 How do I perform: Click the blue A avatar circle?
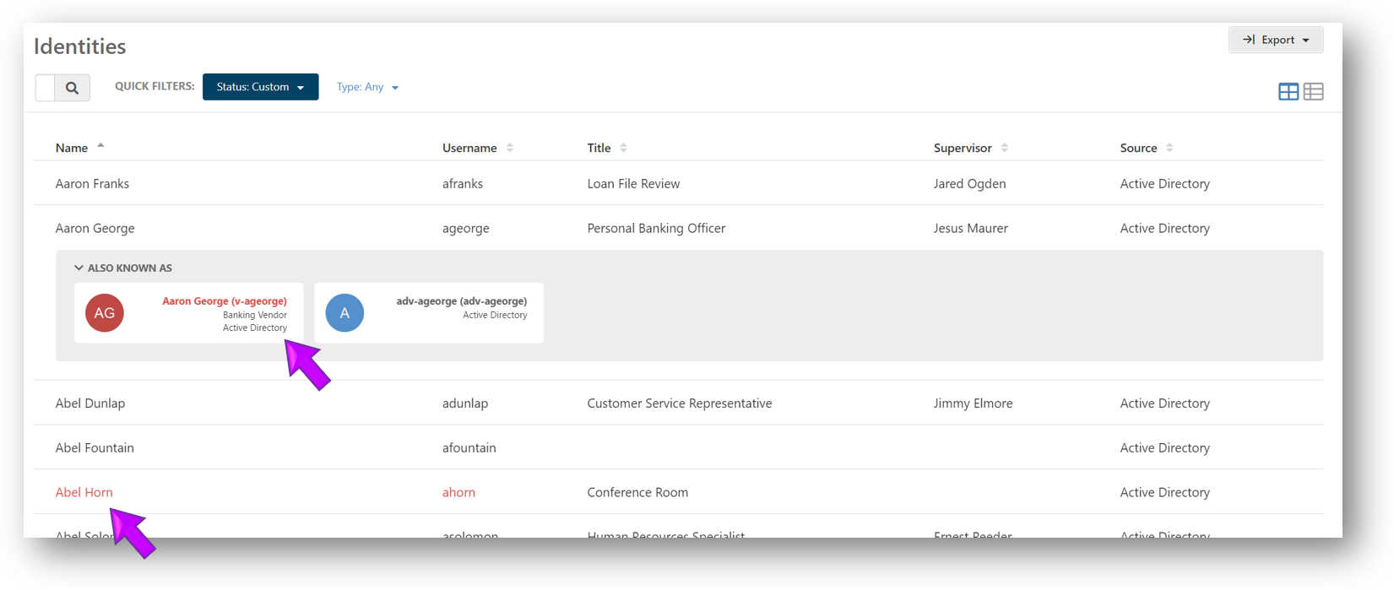pyautogui.click(x=344, y=313)
